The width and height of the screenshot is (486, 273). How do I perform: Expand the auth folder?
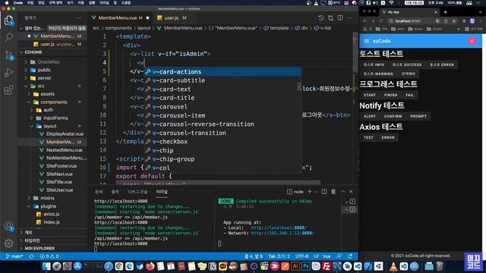pyautogui.click(x=48, y=110)
